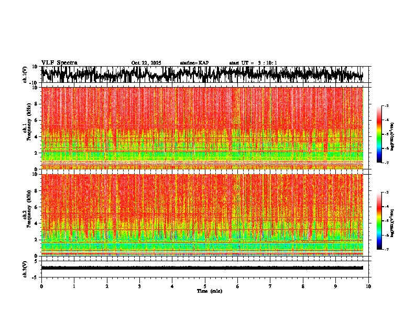Image resolution: width=415 pixels, height=321 pixels.
Task: Click the ch.1 spectrogram color scale bar
Action: point(379,134)
